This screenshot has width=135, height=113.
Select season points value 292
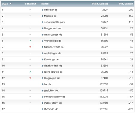pos(131,10)
